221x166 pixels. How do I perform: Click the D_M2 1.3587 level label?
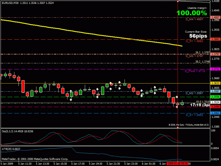click(194, 93)
